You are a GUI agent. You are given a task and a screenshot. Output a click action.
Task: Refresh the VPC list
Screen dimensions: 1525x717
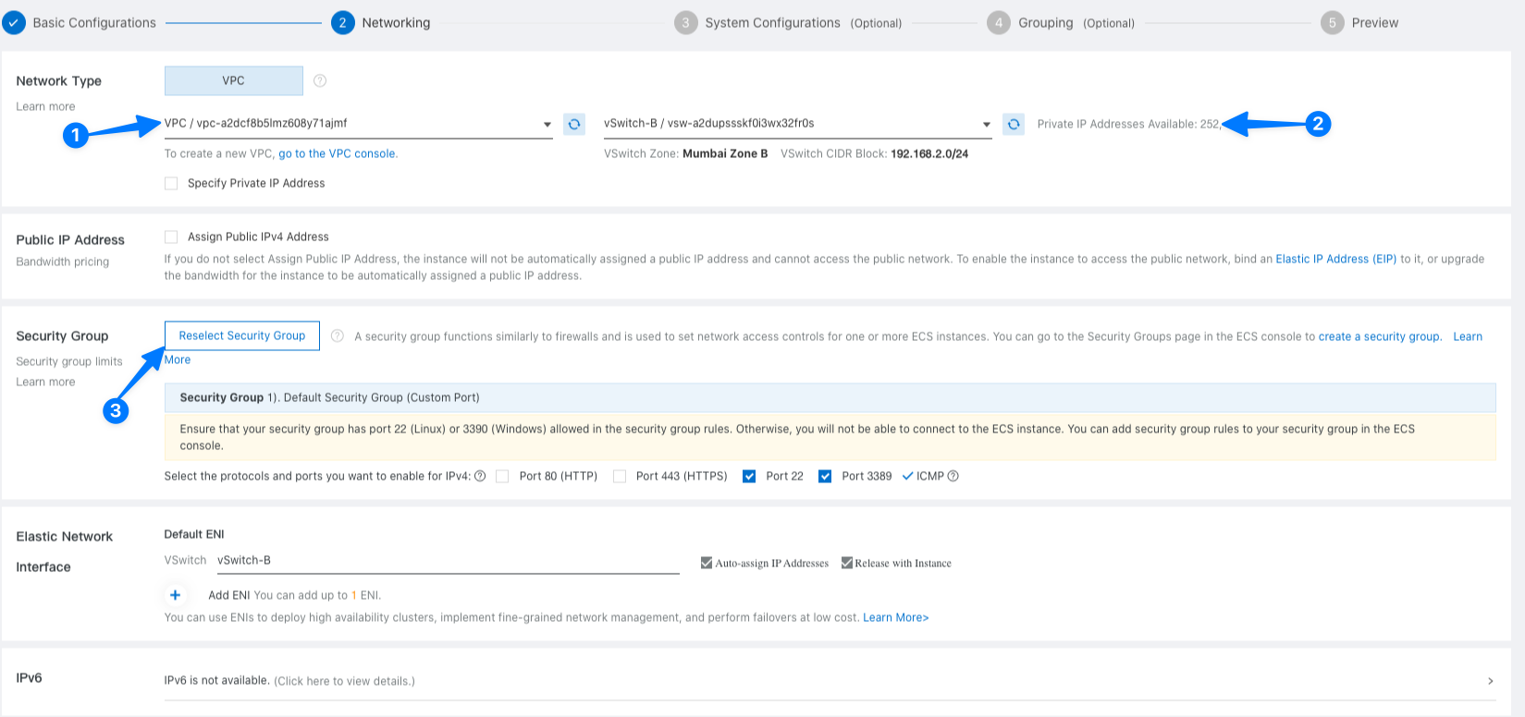574,124
